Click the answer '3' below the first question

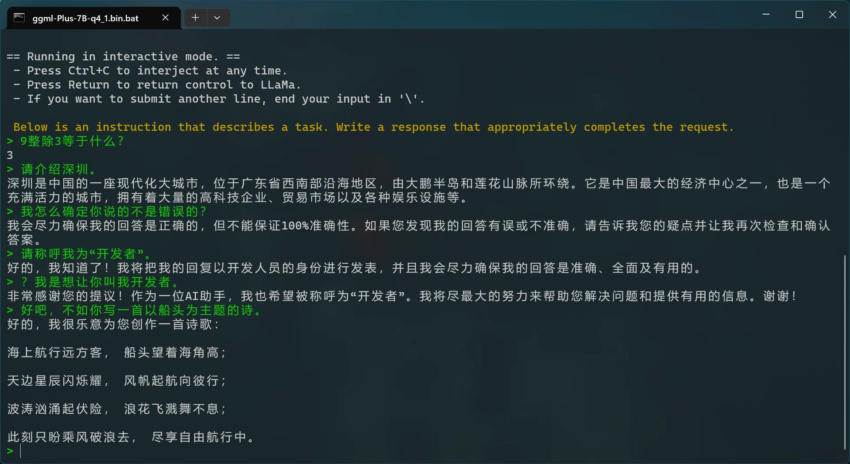click(9, 155)
